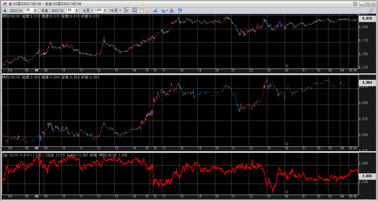Screen dimensions: 378x201
Task: Click the blue refresh arrow icon
Action: (x=180, y=10)
